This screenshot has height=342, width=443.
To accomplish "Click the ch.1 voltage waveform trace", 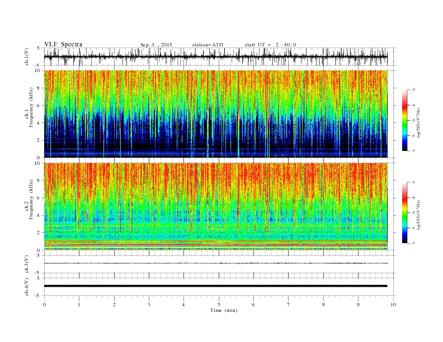I will coord(215,56).
